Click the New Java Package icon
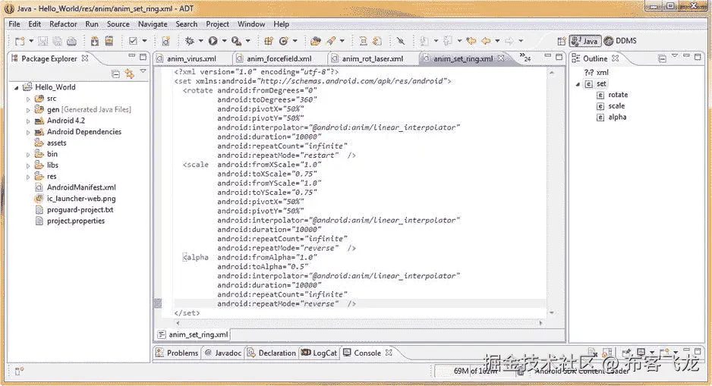The width and height of the screenshot is (712, 386). coord(269,41)
